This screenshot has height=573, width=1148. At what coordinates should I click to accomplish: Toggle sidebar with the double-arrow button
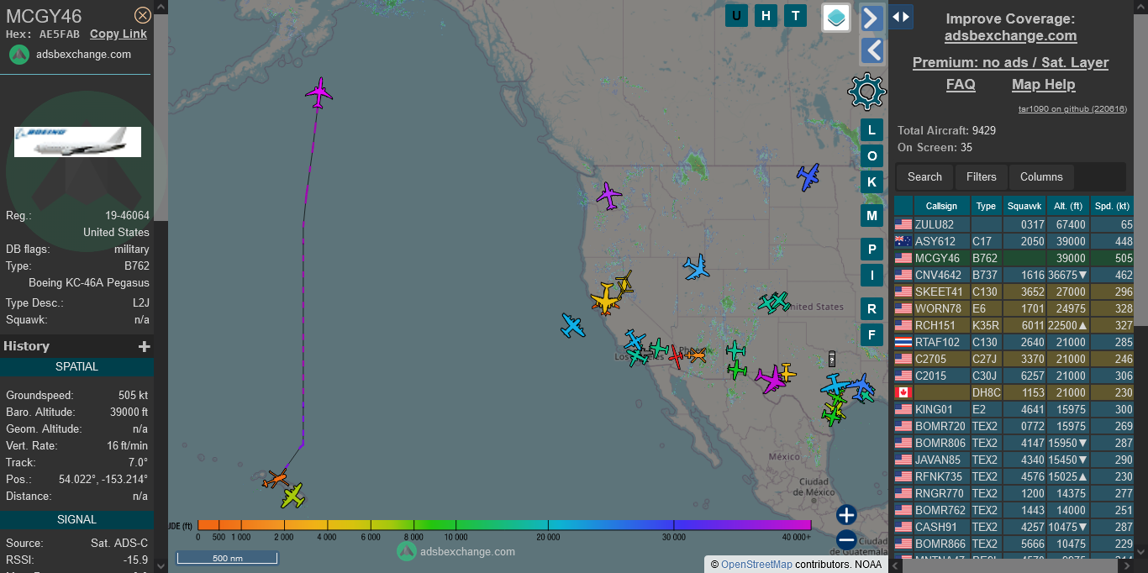901,17
